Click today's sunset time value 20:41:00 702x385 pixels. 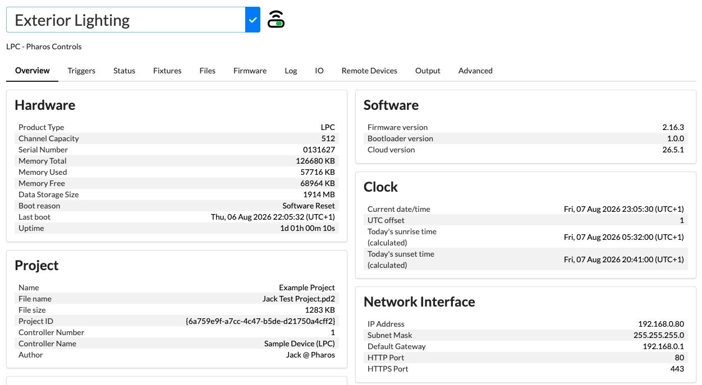(624, 259)
